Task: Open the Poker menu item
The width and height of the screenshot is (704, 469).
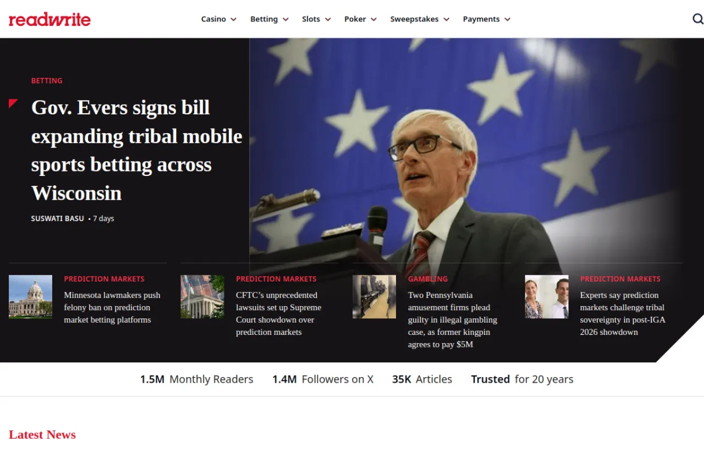Action: (355, 19)
